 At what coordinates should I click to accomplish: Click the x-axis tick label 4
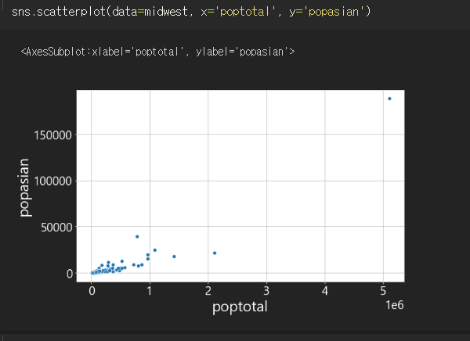pyautogui.click(x=325, y=291)
